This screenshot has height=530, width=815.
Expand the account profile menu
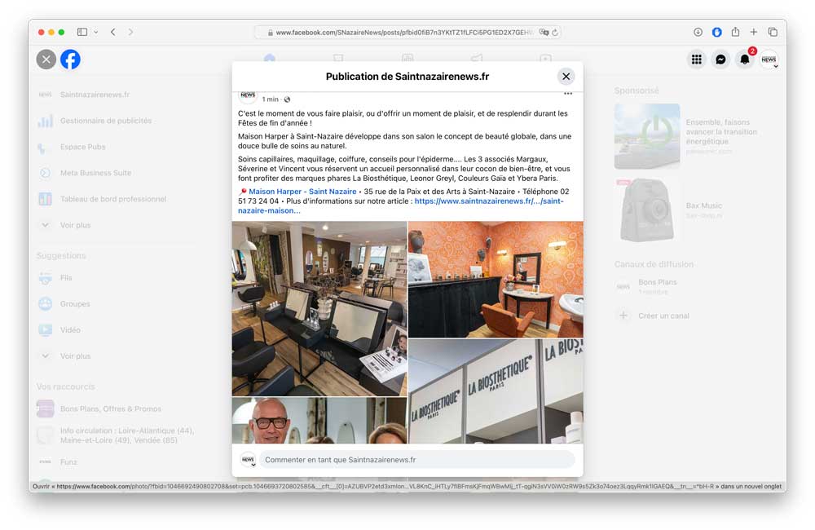pos(769,60)
